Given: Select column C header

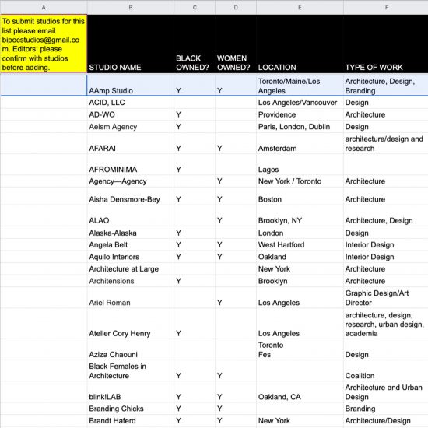Looking at the screenshot, I should [x=195, y=7].
